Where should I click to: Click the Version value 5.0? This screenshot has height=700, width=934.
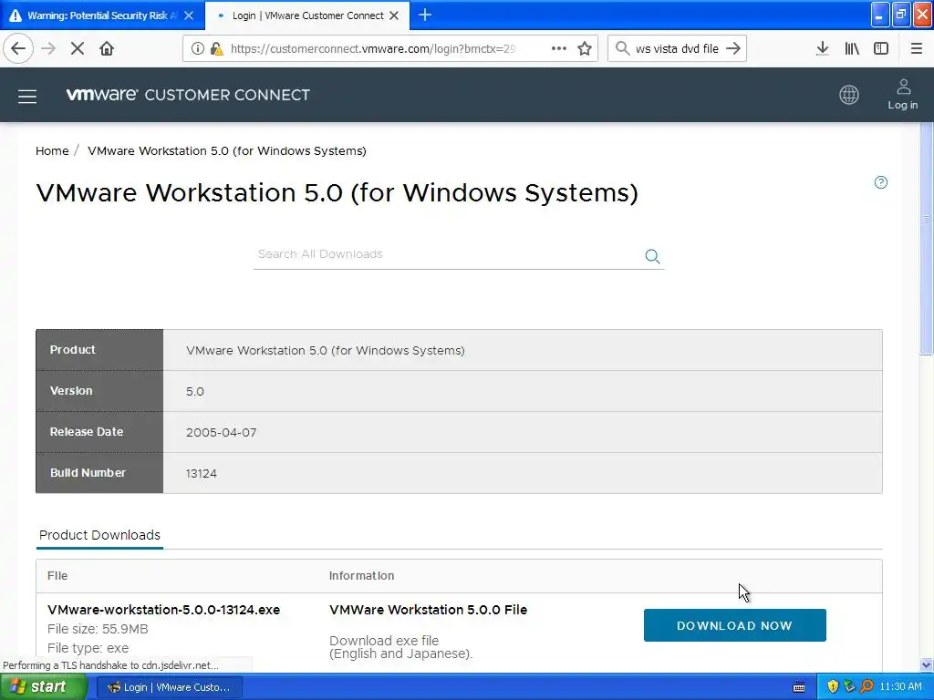pyautogui.click(x=195, y=391)
